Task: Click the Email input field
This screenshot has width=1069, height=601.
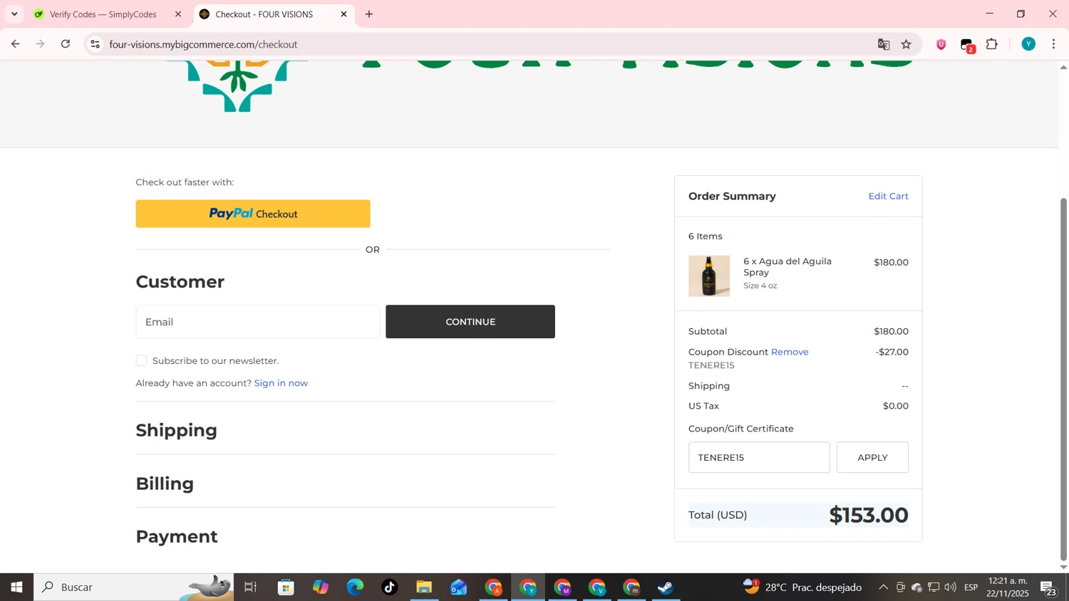Action: [258, 322]
